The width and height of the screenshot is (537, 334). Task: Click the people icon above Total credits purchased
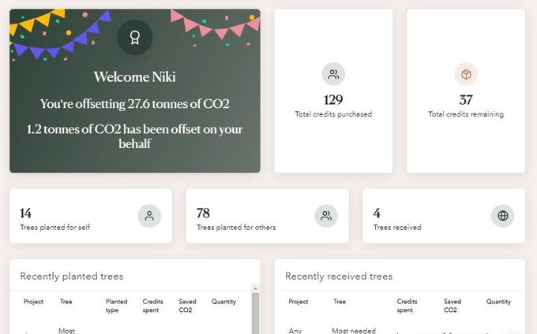333,75
